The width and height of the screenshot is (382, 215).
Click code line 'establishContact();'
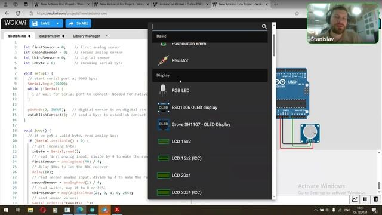click(x=48, y=115)
